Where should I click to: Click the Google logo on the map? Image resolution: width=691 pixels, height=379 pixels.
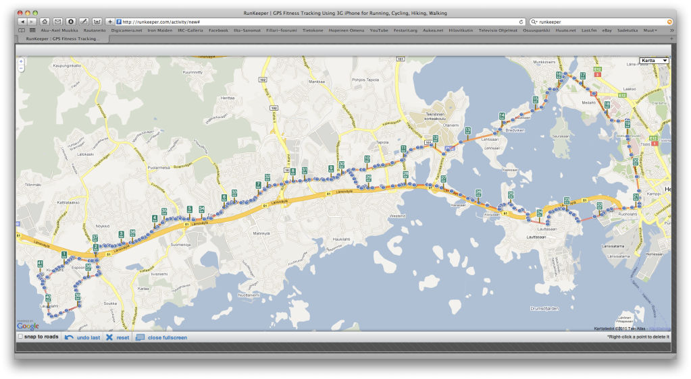(x=28, y=326)
